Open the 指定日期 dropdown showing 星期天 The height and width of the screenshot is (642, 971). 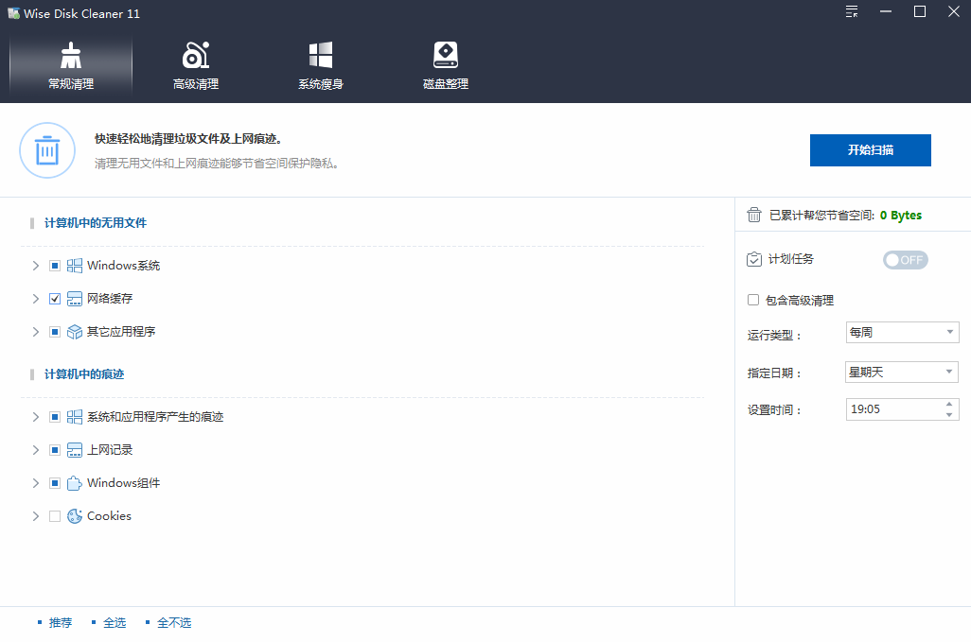coord(901,373)
